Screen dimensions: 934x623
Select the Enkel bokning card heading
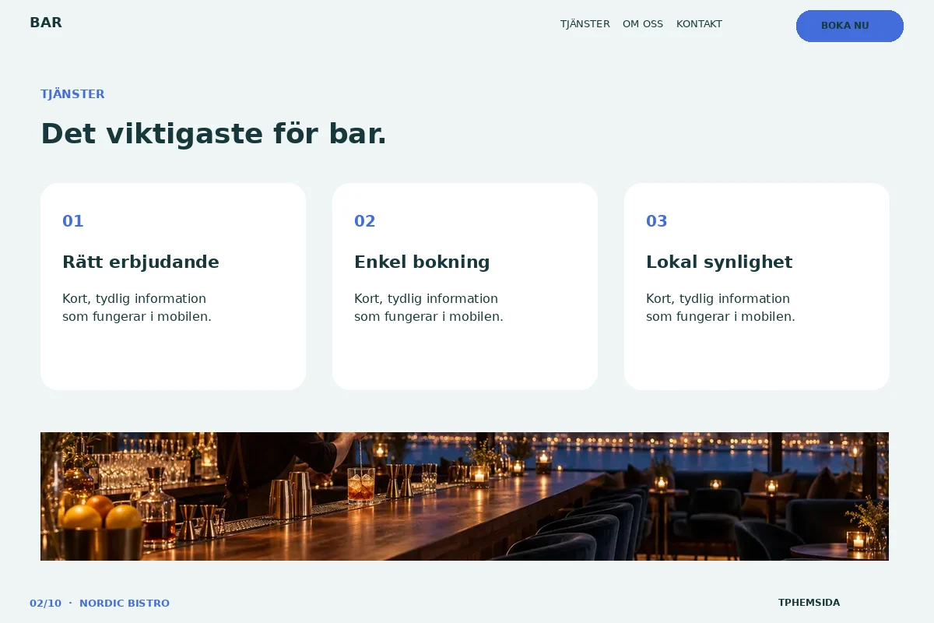tap(422, 262)
